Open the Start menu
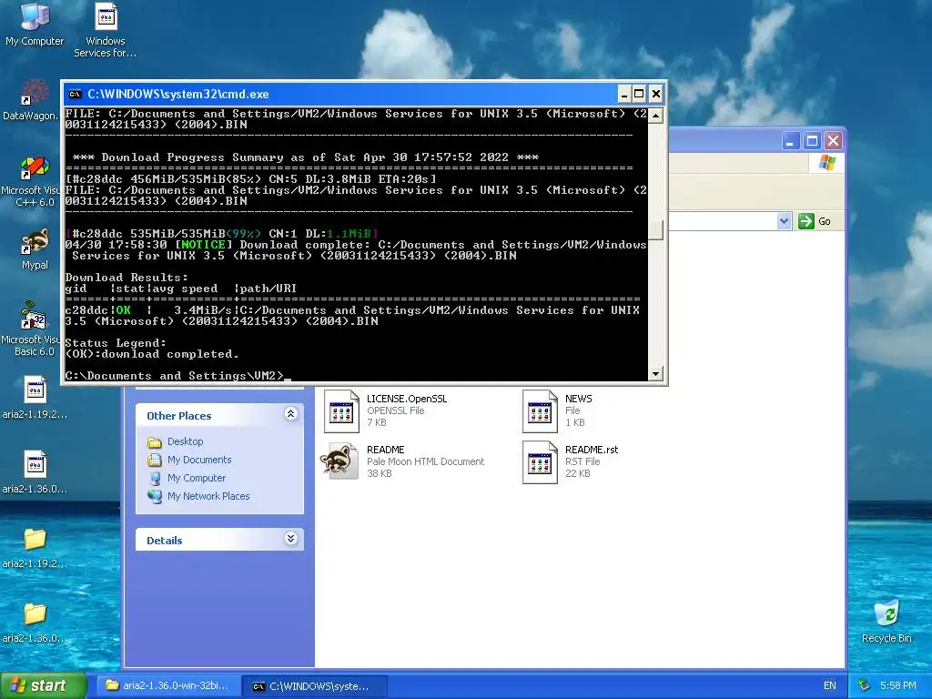 click(x=44, y=685)
